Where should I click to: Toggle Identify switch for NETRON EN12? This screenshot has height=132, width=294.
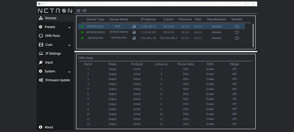click(237, 27)
